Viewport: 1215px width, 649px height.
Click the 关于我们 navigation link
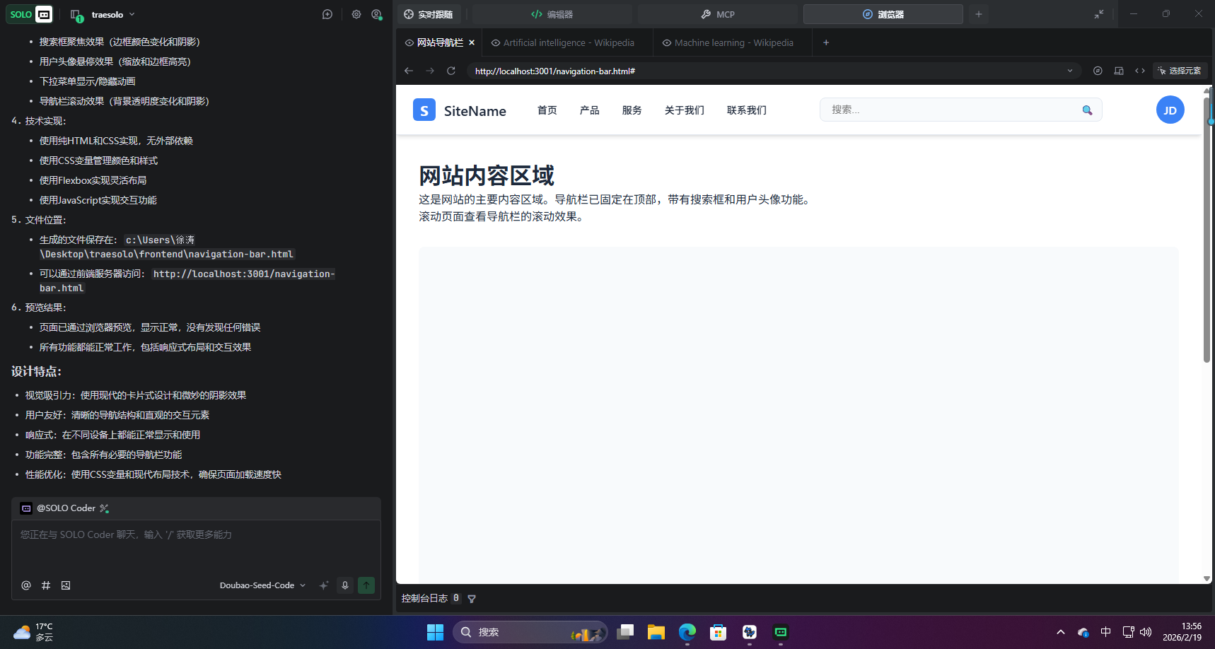pyautogui.click(x=683, y=110)
